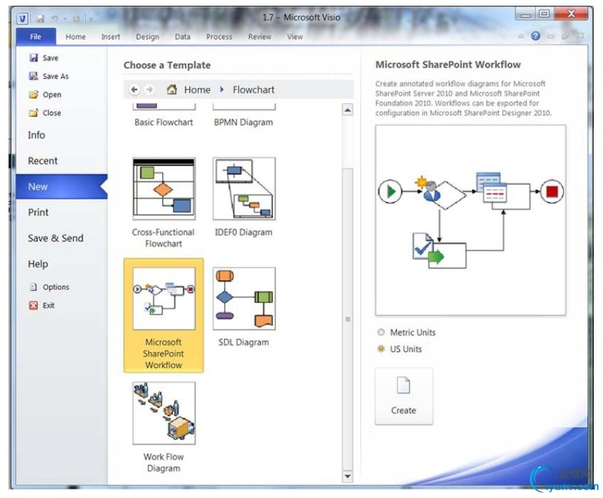Switch to the Home ribbon tab
The height and width of the screenshot is (498, 603).
pyautogui.click(x=75, y=37)
